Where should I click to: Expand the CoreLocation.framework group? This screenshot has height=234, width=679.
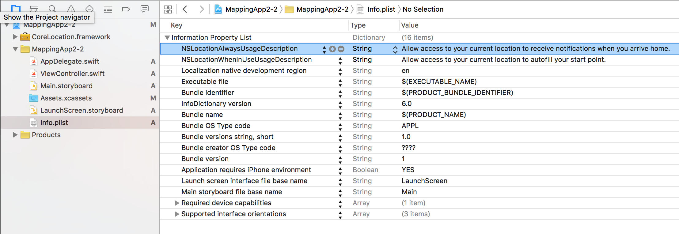click(15, 37)
